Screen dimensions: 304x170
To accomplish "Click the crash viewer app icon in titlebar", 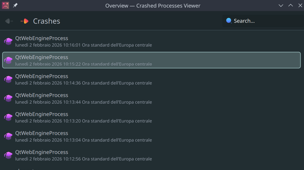I will coord(5,5).
